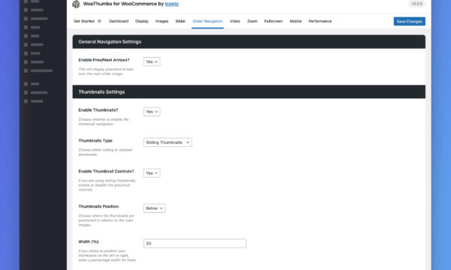Switch to the Dashboard tab
The width and height of the screenshot is (451, 270).
pyautogui.click(x=119, y=21)
